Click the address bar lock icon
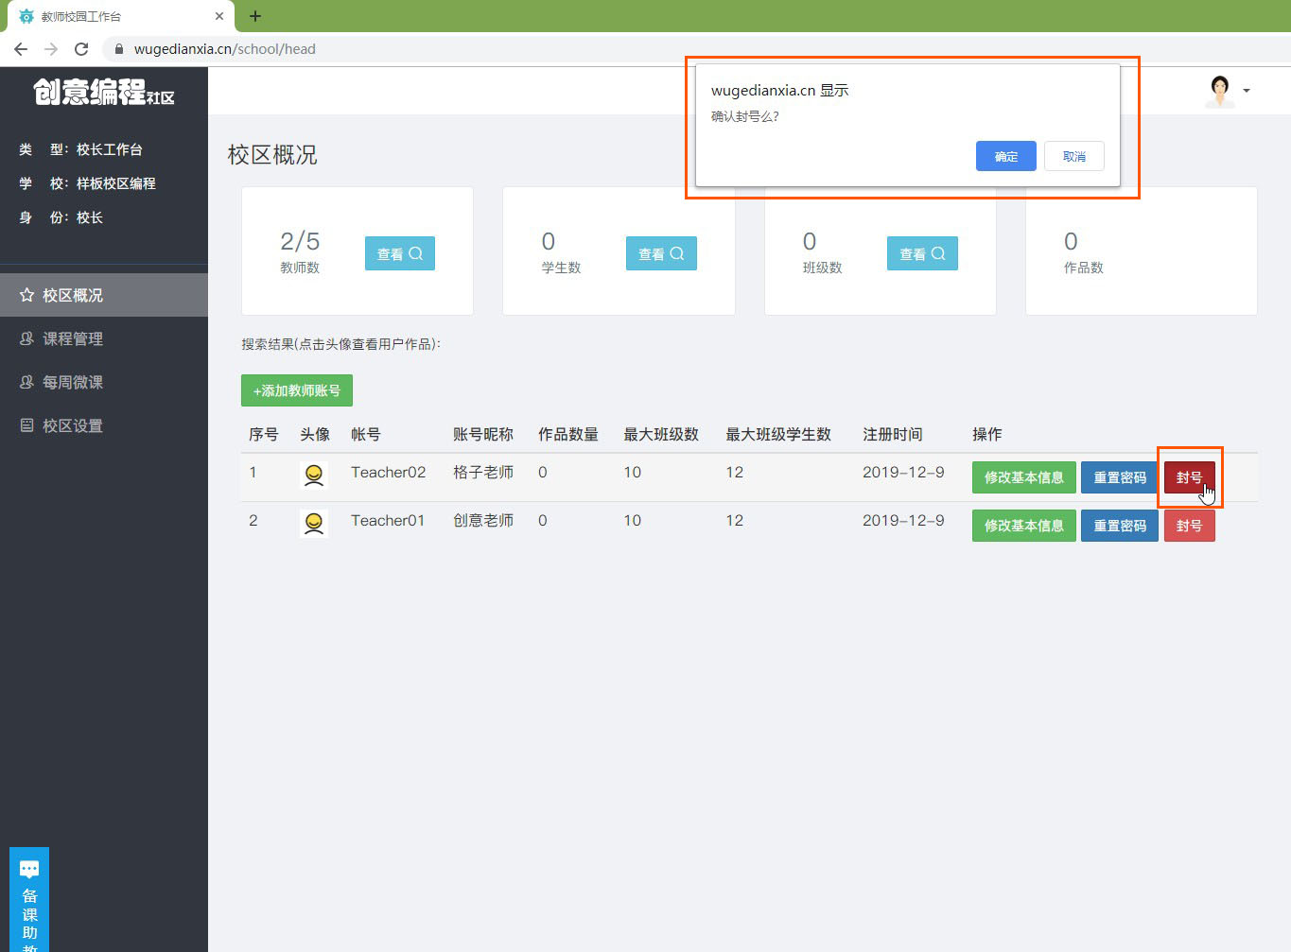1291x952 pixels. (118, 49)
